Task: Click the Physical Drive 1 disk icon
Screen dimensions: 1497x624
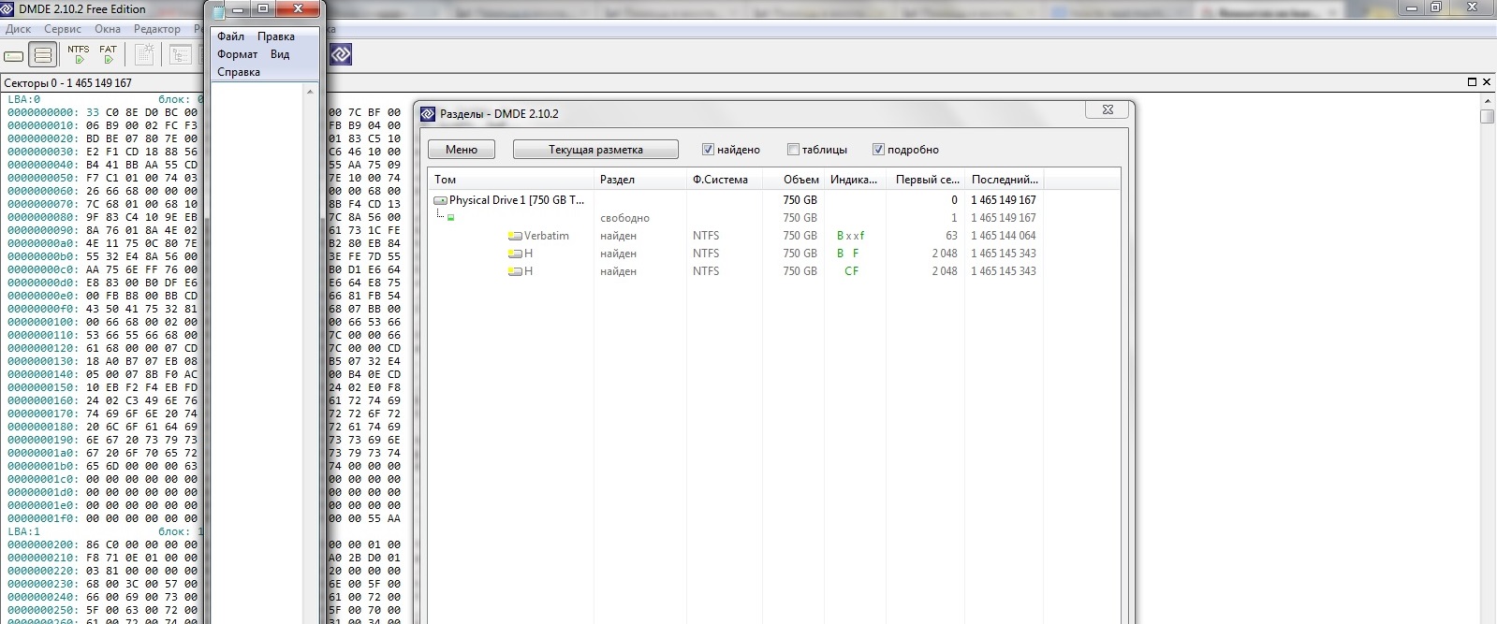Action: 440,200
